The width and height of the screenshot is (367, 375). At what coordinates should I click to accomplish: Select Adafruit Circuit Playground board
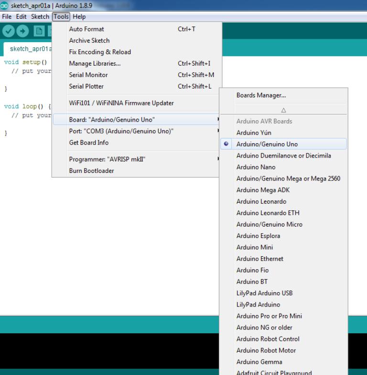click(283, 372)
